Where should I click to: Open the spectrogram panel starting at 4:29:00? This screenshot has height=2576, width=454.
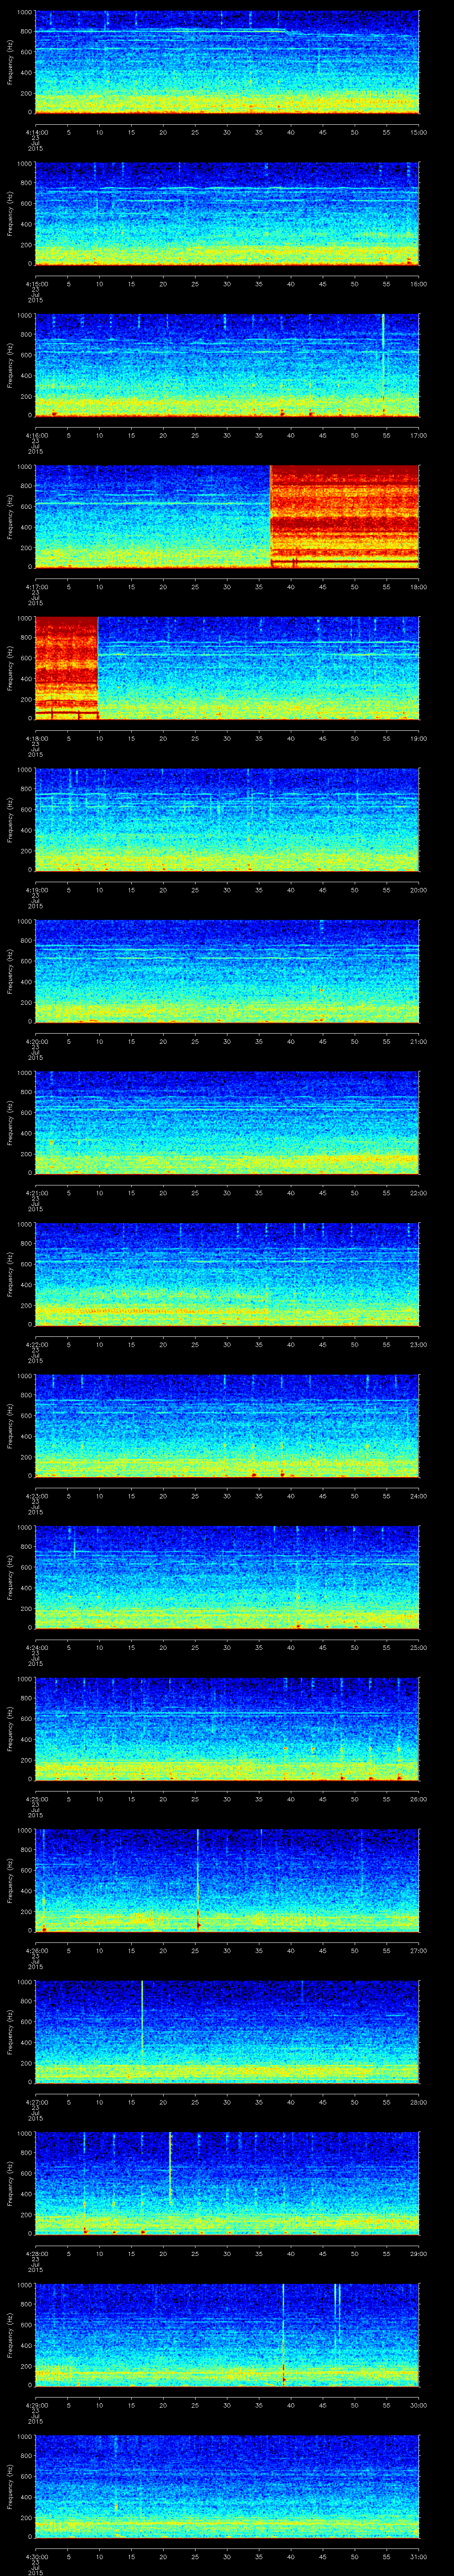[x=227, y=2335]
